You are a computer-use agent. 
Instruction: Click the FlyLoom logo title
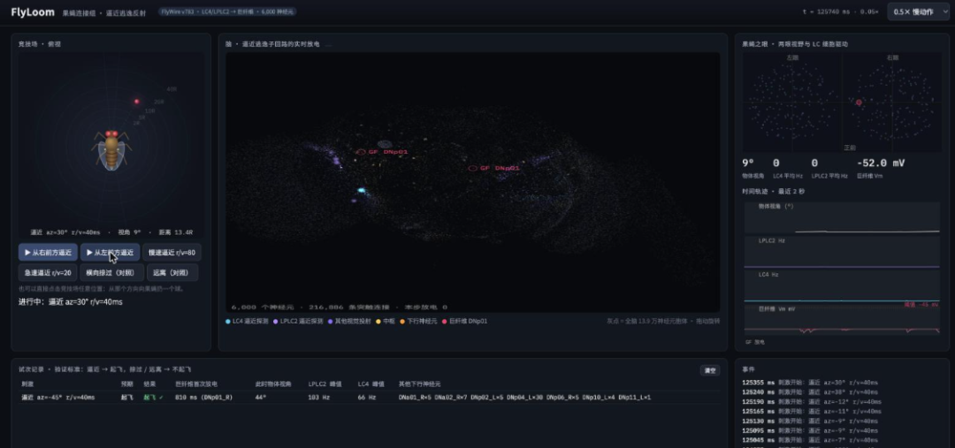pos(33,12)
